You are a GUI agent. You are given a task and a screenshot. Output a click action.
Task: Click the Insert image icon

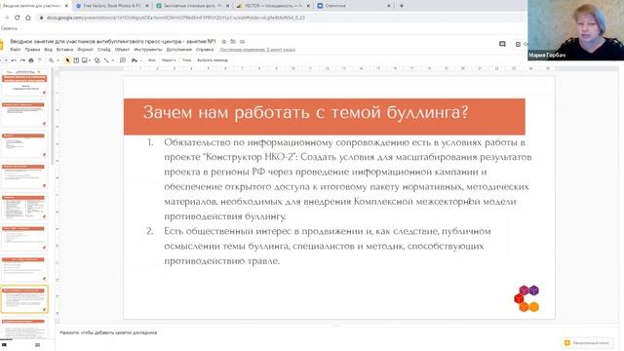pos(85,60)
